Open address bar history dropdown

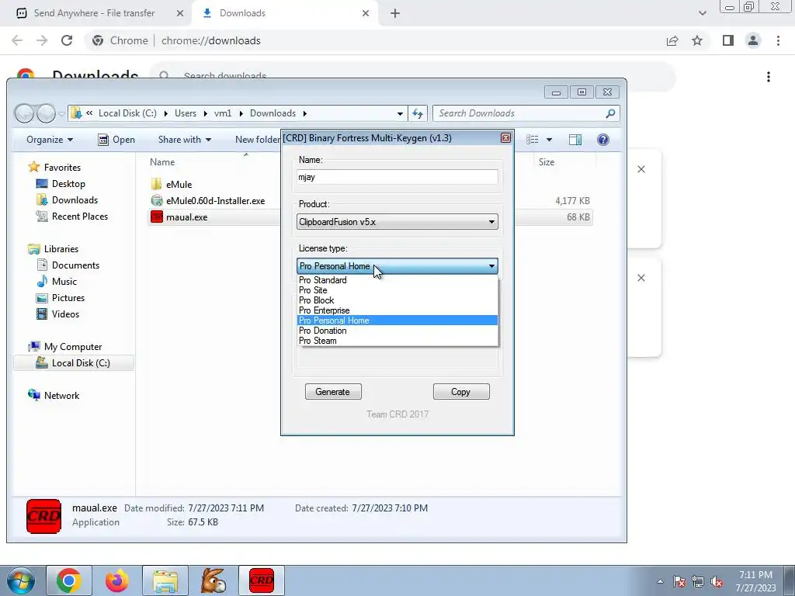pyautogui.click(x=400, y=113)
